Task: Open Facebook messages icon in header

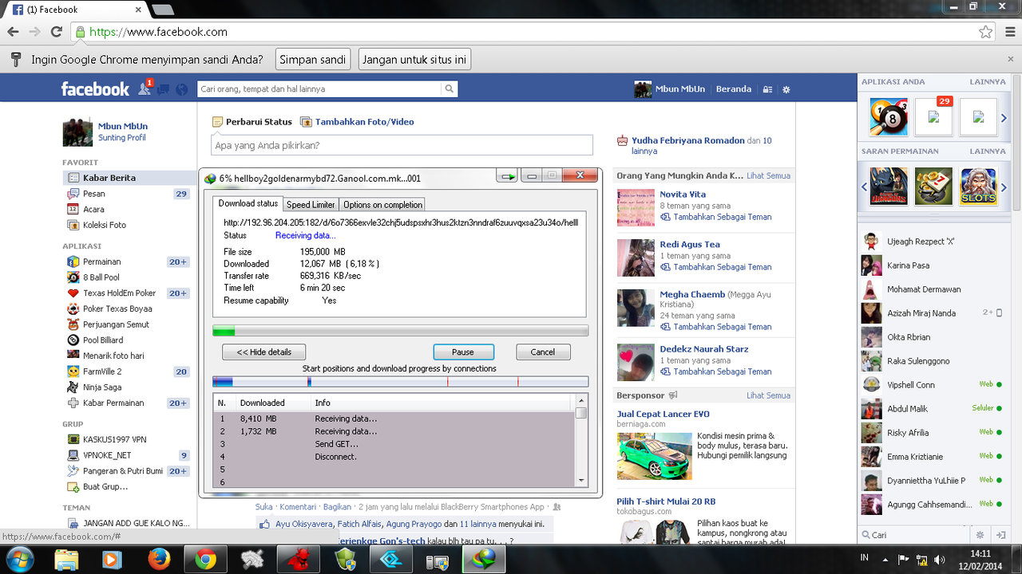Action: (x=163, y=89)
